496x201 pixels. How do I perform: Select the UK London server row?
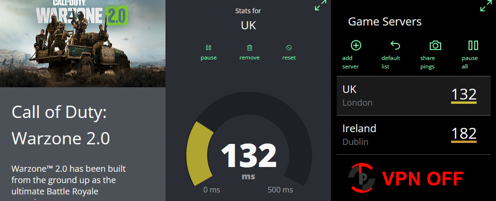tap(413, 96)
